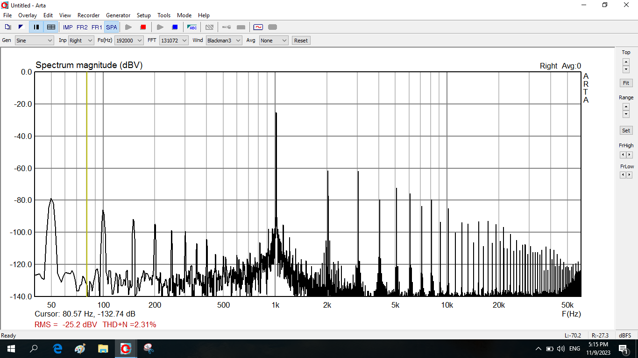The image size is (638, 358).
Task: Click the yellow cursor line in graph
Action: [x=87, y=184]
